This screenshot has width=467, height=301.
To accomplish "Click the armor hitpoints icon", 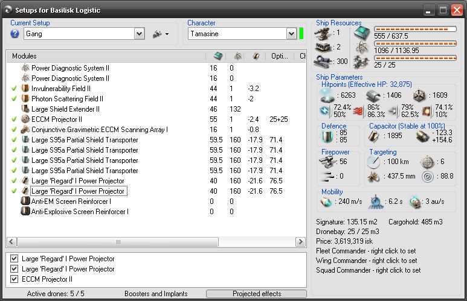I will pos(373,96).
